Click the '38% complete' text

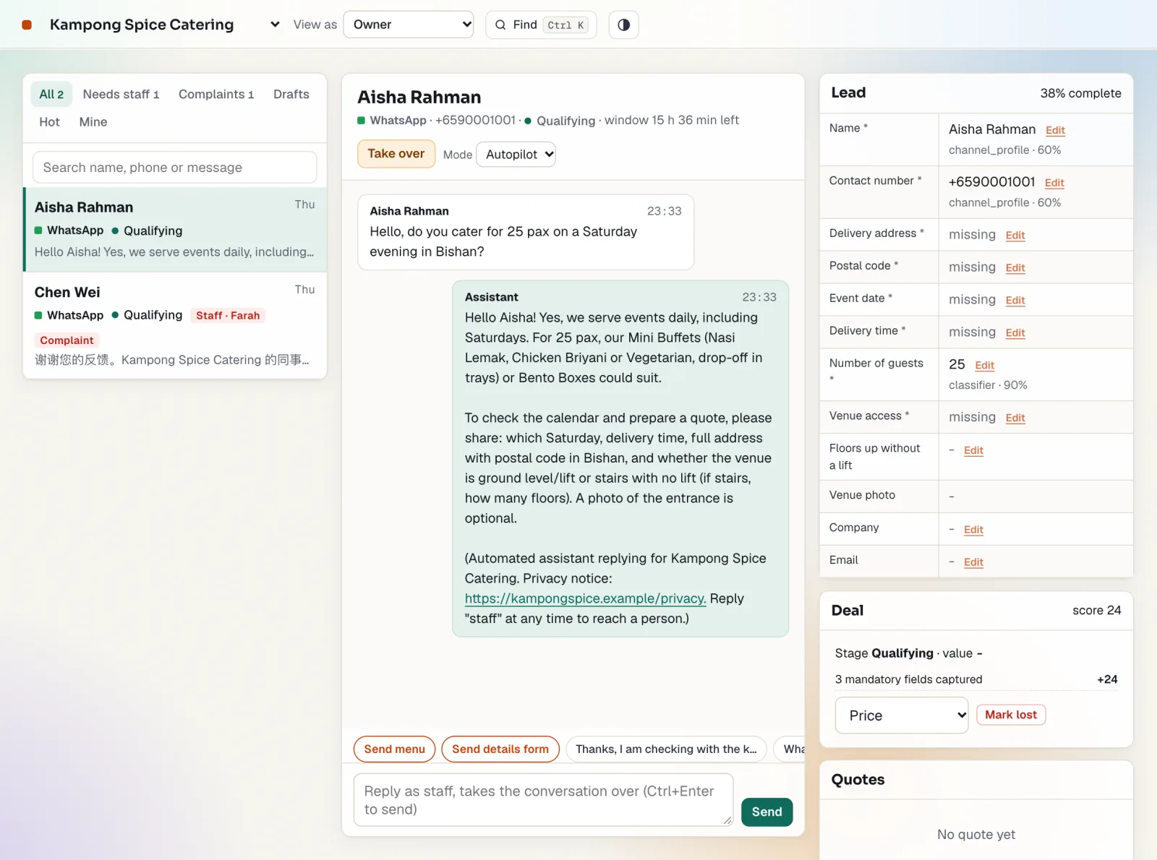pyautogui.click(x=1080, y=93)
